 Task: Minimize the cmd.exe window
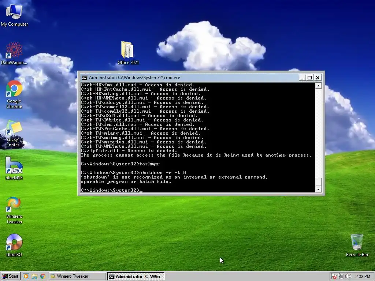(x=302, y=78)
